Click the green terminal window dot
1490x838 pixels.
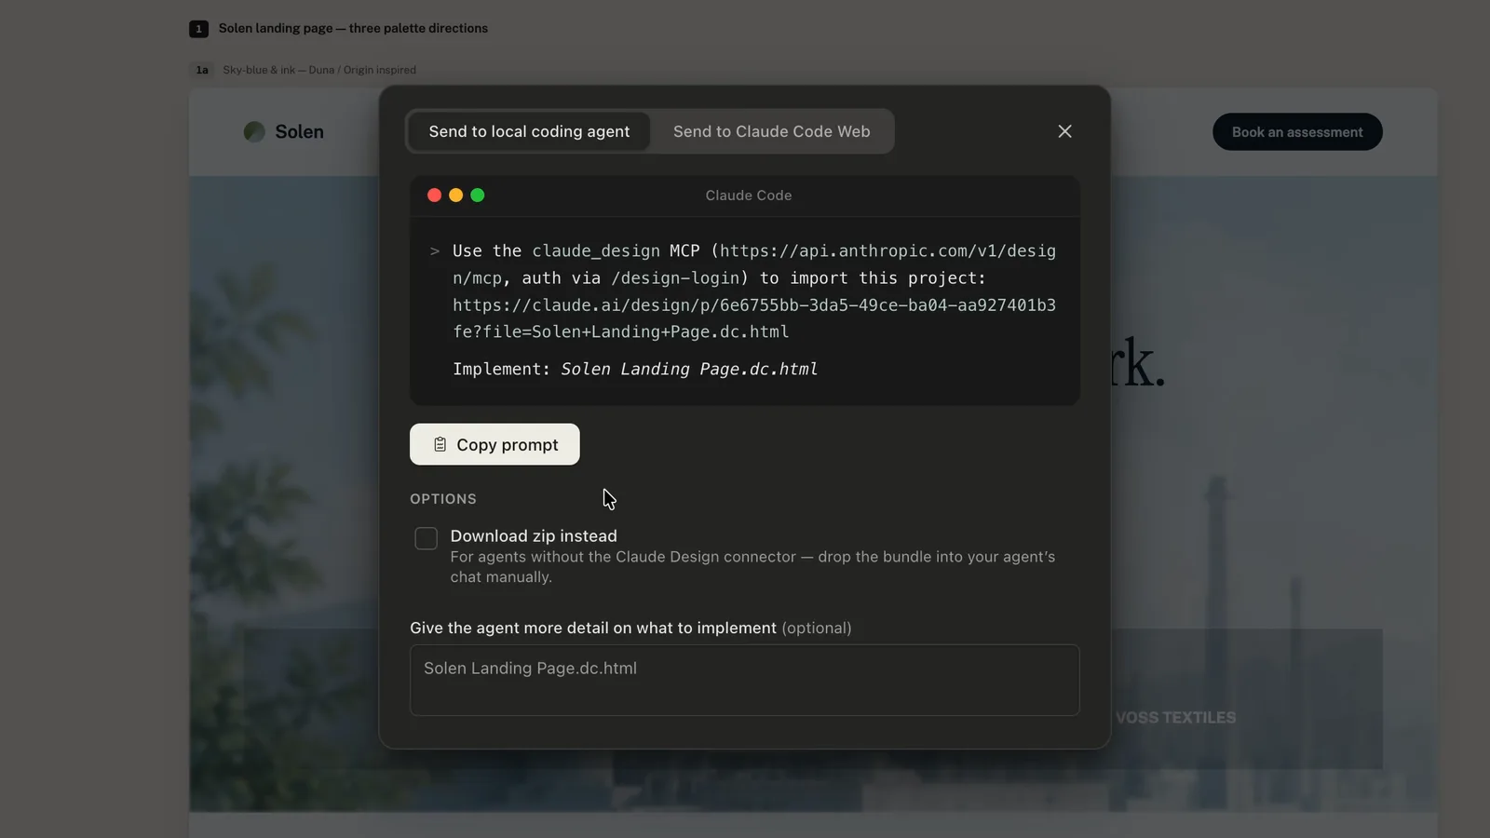(x=478, y=195)
